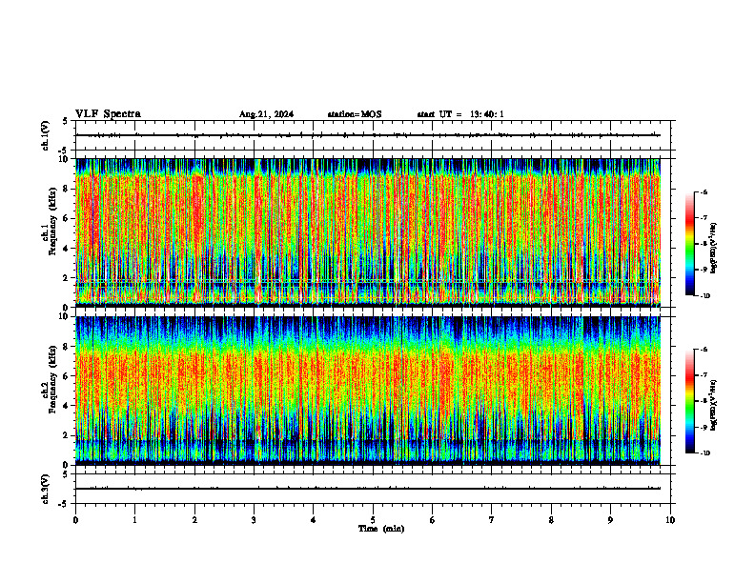
Task: Select the ch.3(V) waveform axis label
Action: coord(46,489)
